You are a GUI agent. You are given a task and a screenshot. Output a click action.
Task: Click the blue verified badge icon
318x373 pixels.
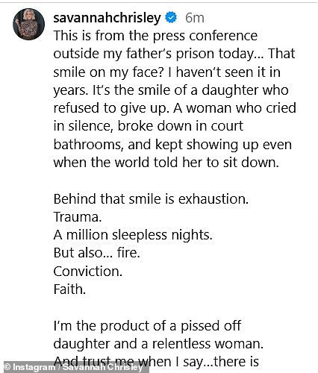tap(171, 18)
